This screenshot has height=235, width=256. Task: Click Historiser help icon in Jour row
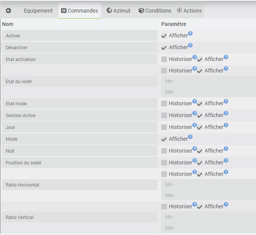[x=194, y=125]
